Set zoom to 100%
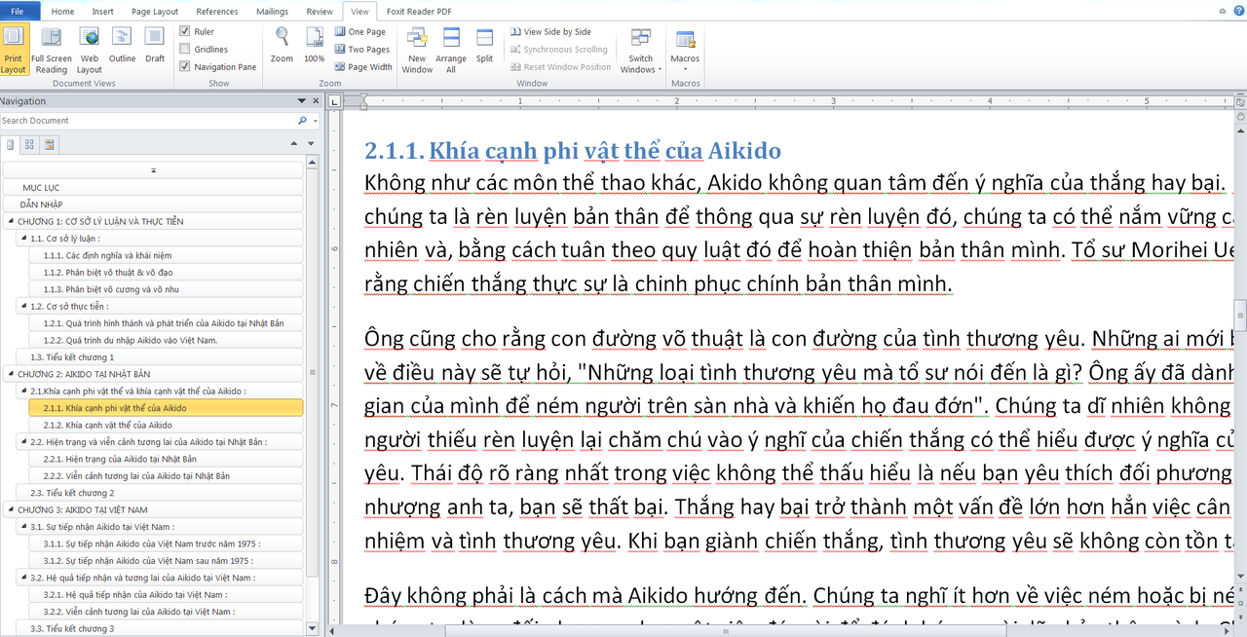1247x637 pixels. click(x=314, y=45)
